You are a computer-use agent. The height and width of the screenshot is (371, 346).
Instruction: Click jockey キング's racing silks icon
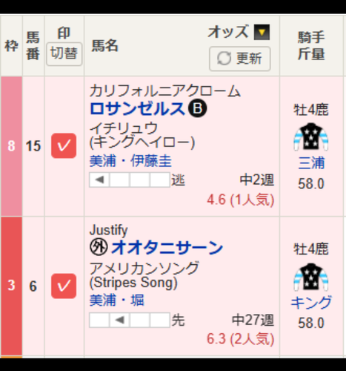311,277
